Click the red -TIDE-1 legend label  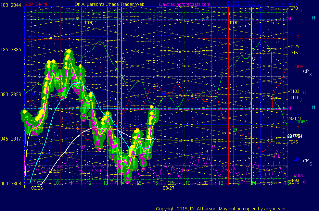[x=300, y=67]
